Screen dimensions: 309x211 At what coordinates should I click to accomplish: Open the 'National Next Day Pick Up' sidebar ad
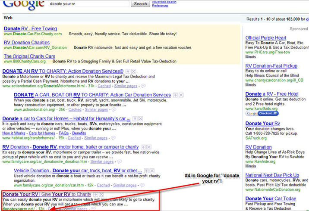click(x=272, y=175)
